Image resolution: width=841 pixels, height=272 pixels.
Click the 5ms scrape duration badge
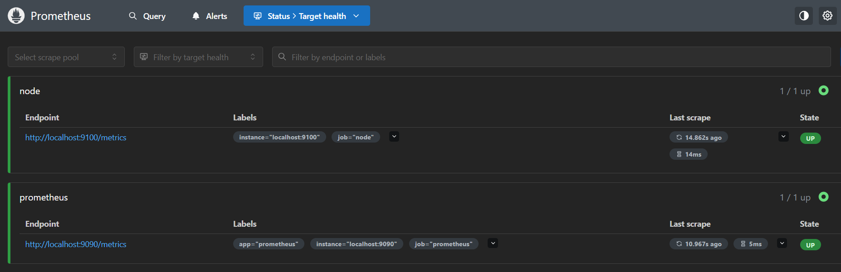[751, 244]
